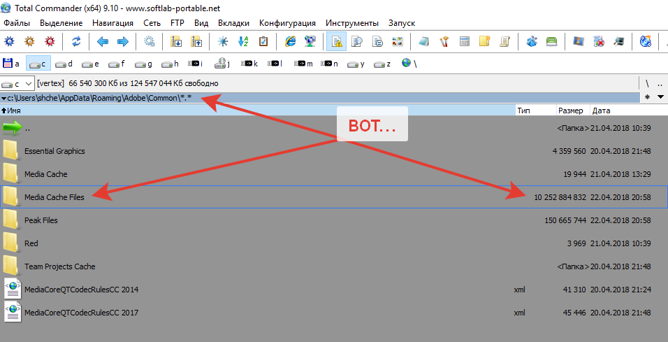
Task: Open the Конфигурация menu
Action: (x=288, y=23)
